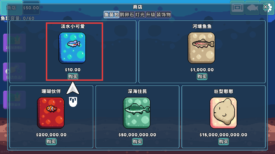275x154 pixels.
Task: Switch to the 鹅卵石 tab
Action: click(x=127, y=15)
